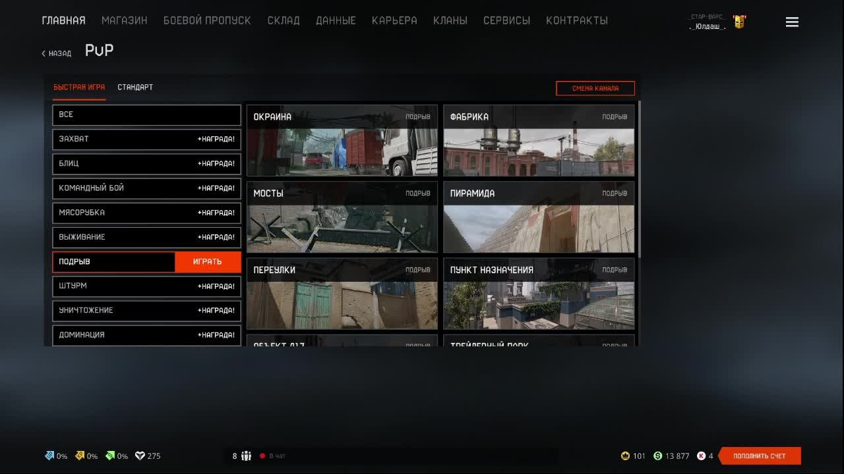Select the Выживание game mode
Image resolution: width=844 pixels, height=474 pixels.
coord(146,237)
